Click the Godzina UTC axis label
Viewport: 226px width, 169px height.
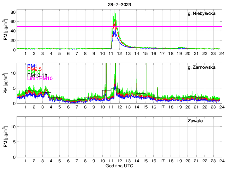119,165
